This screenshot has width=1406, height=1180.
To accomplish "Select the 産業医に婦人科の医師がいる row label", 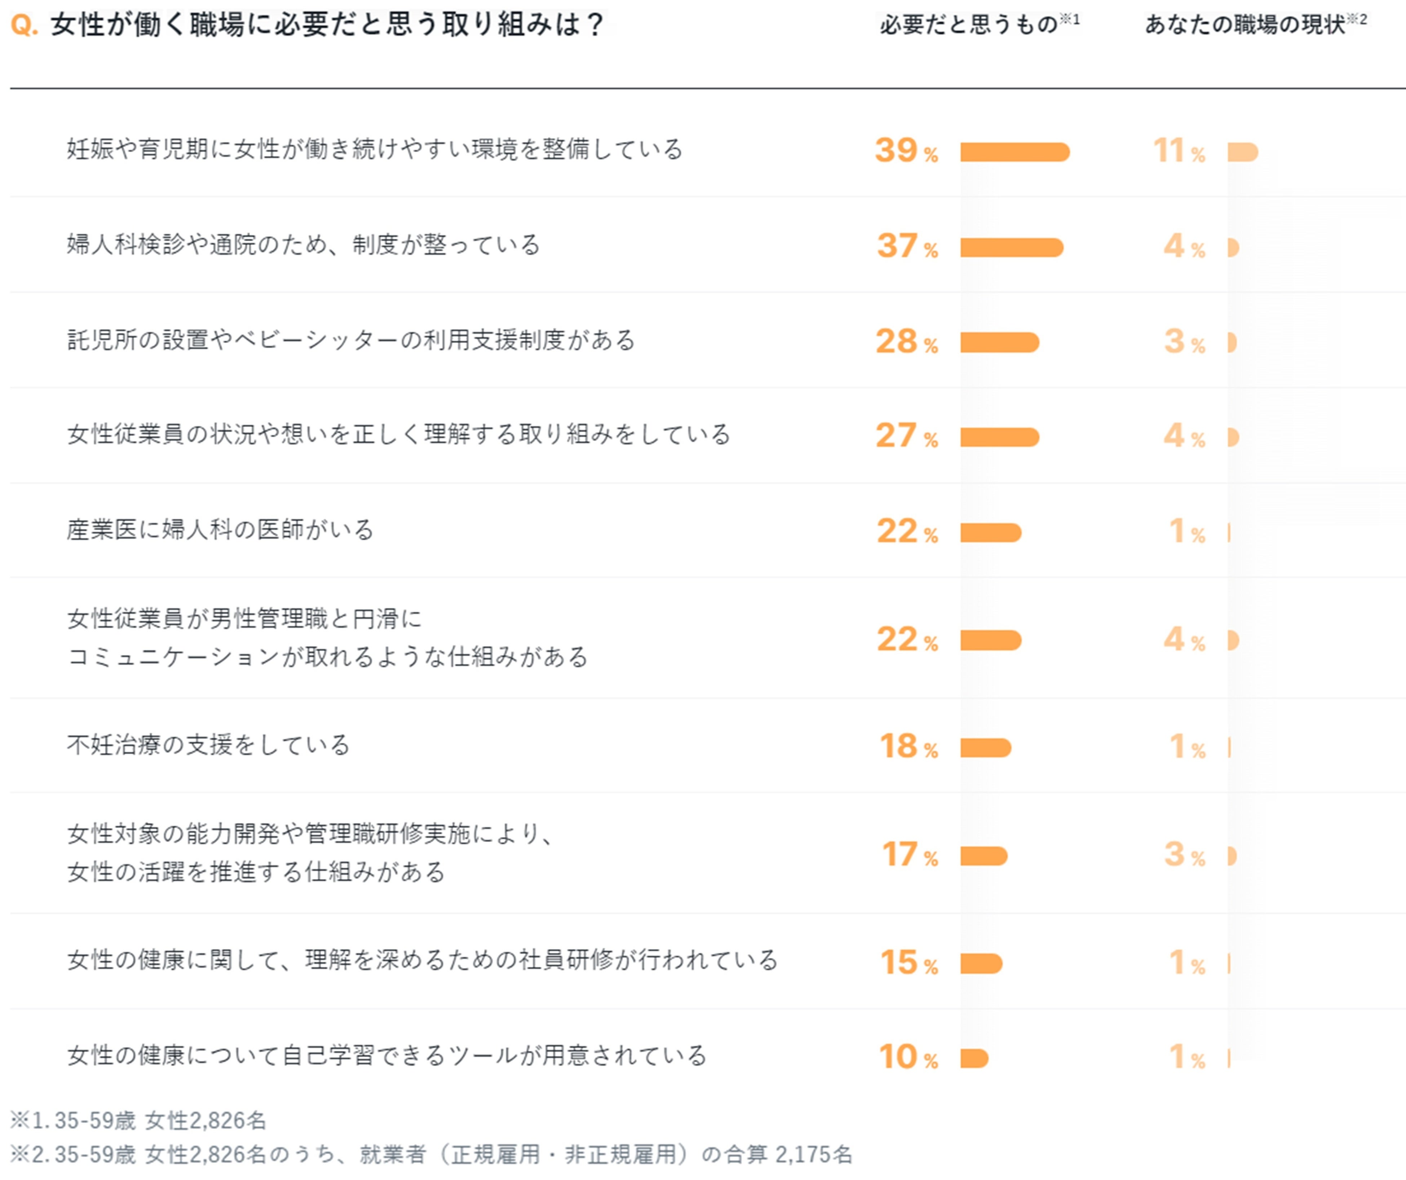I will click(x=220, y=530).
